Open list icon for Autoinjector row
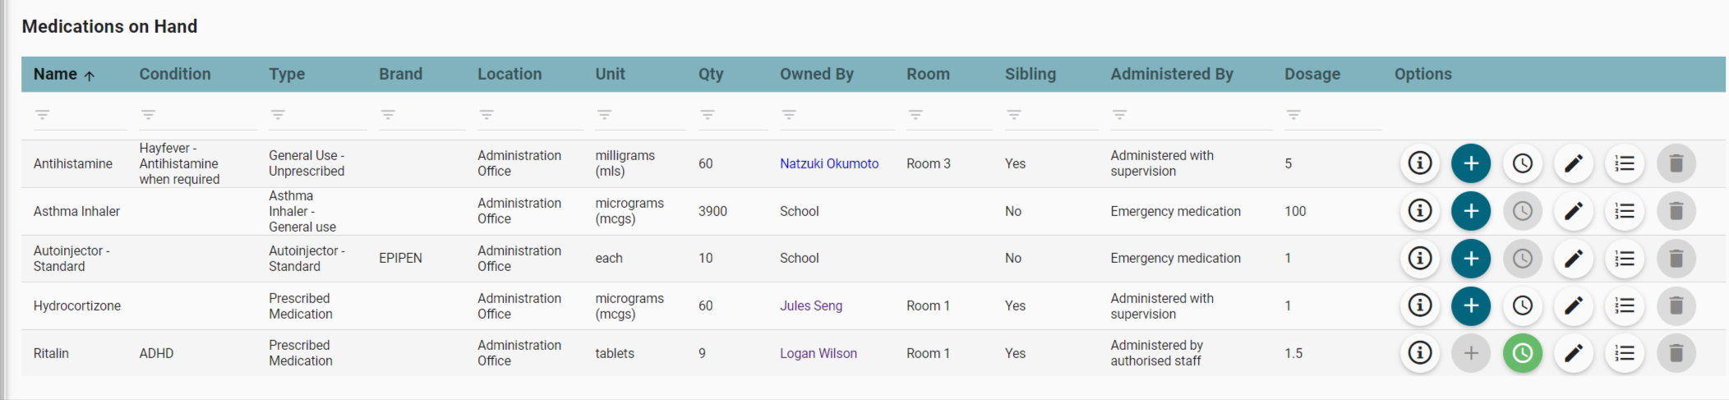The height and width of the screenshot is (400, 1729). (x=1624, y=259)
